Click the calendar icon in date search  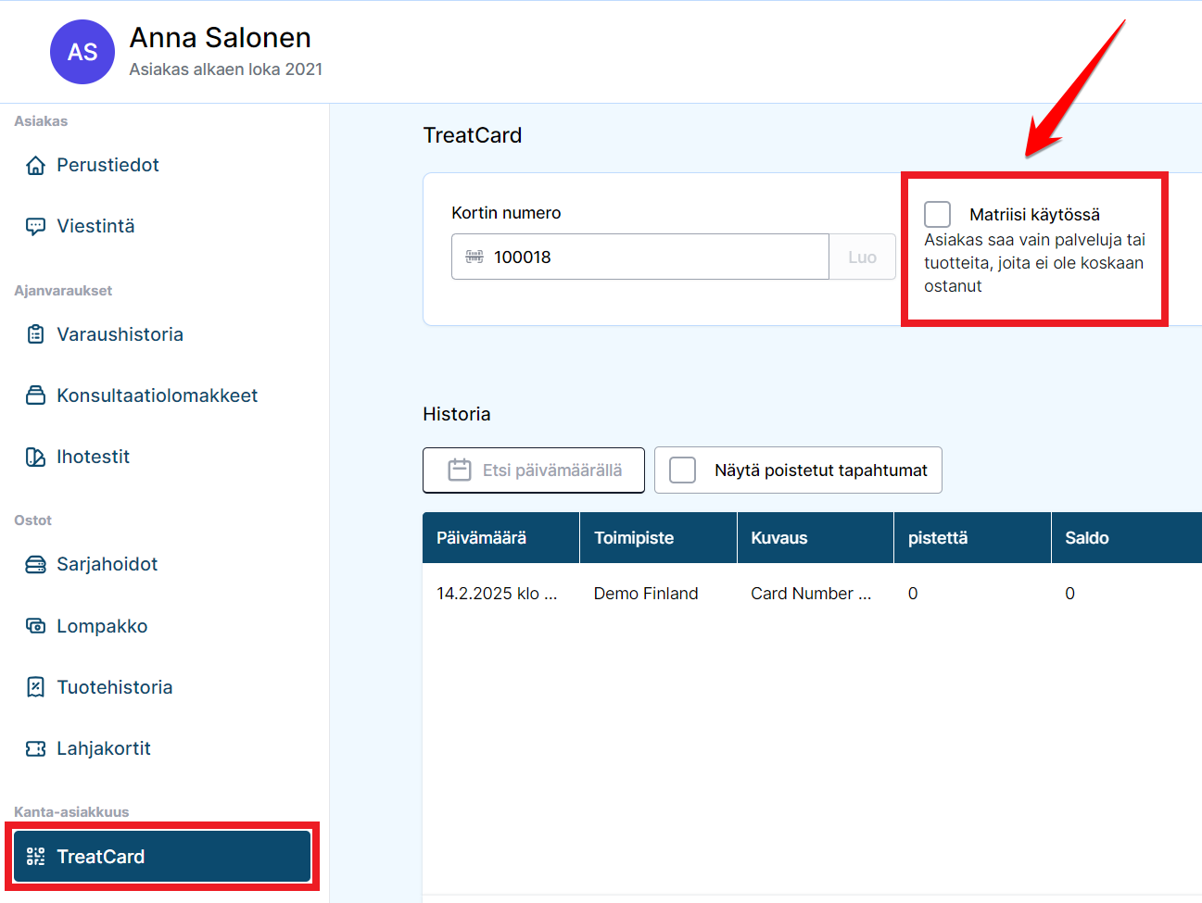click(460, 470)
